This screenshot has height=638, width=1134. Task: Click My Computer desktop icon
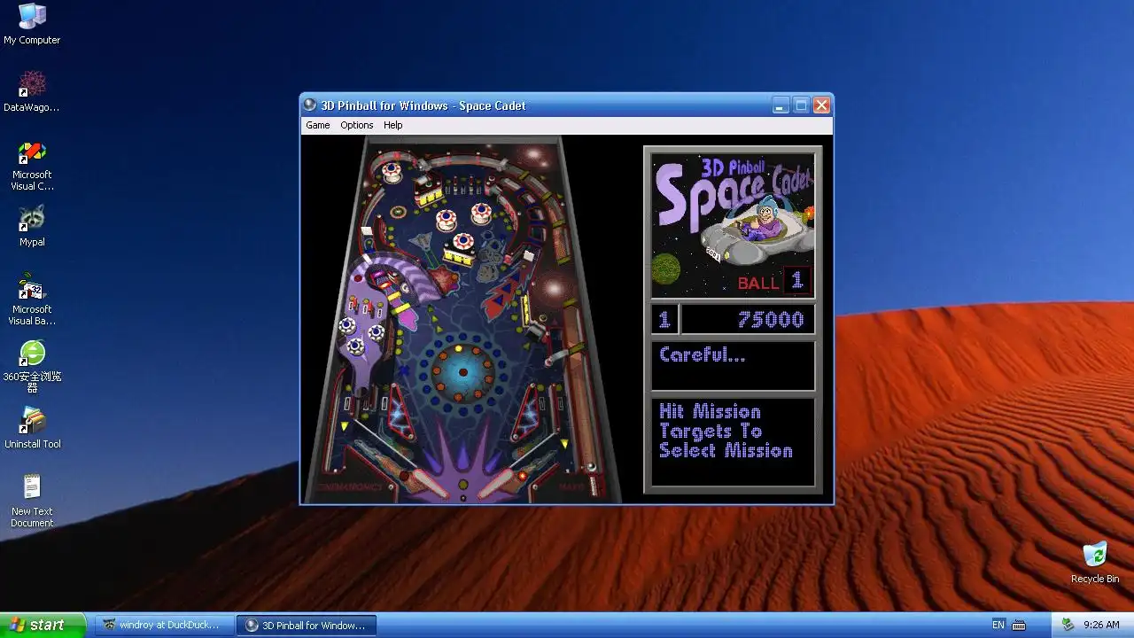(x=32, y=24)
